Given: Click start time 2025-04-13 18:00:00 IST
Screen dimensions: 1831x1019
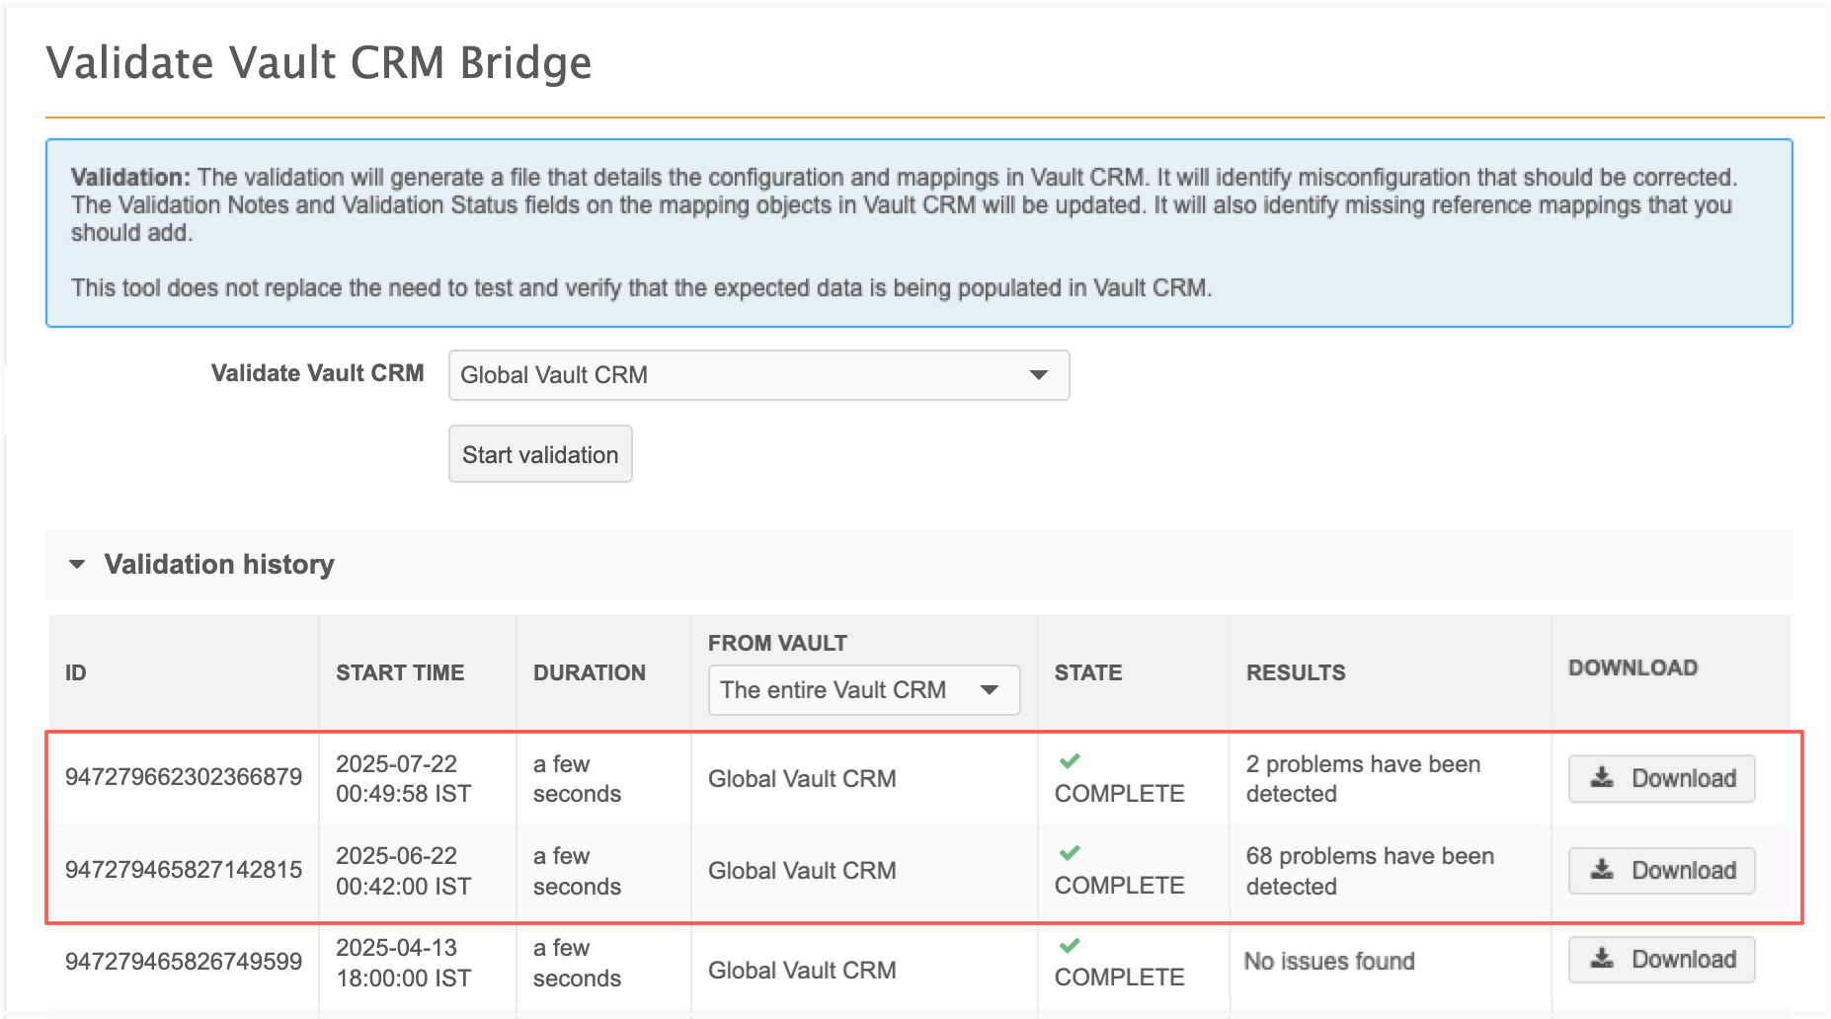Looking at the screenshot, I should tap(403, 963).
